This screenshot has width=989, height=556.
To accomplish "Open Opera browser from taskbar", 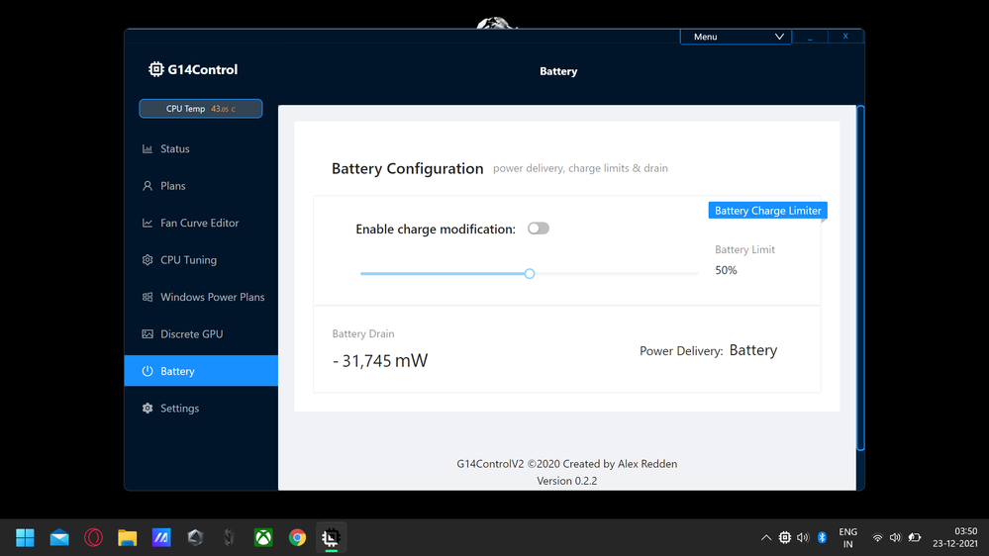I will pos(93,538).
